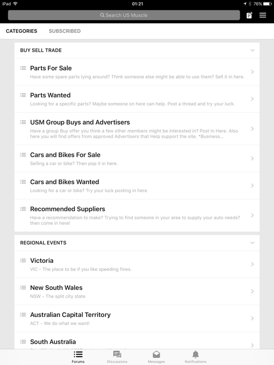Image resolution: width=274 pixels, height=365 pixels.
Task: Click the Search US Muscle field
Action: tap(124, 15)
